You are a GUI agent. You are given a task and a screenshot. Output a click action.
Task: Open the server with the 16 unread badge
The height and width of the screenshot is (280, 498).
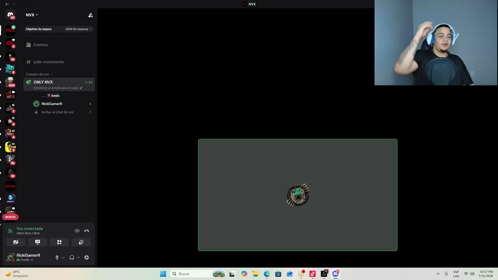tap(11, 56)
